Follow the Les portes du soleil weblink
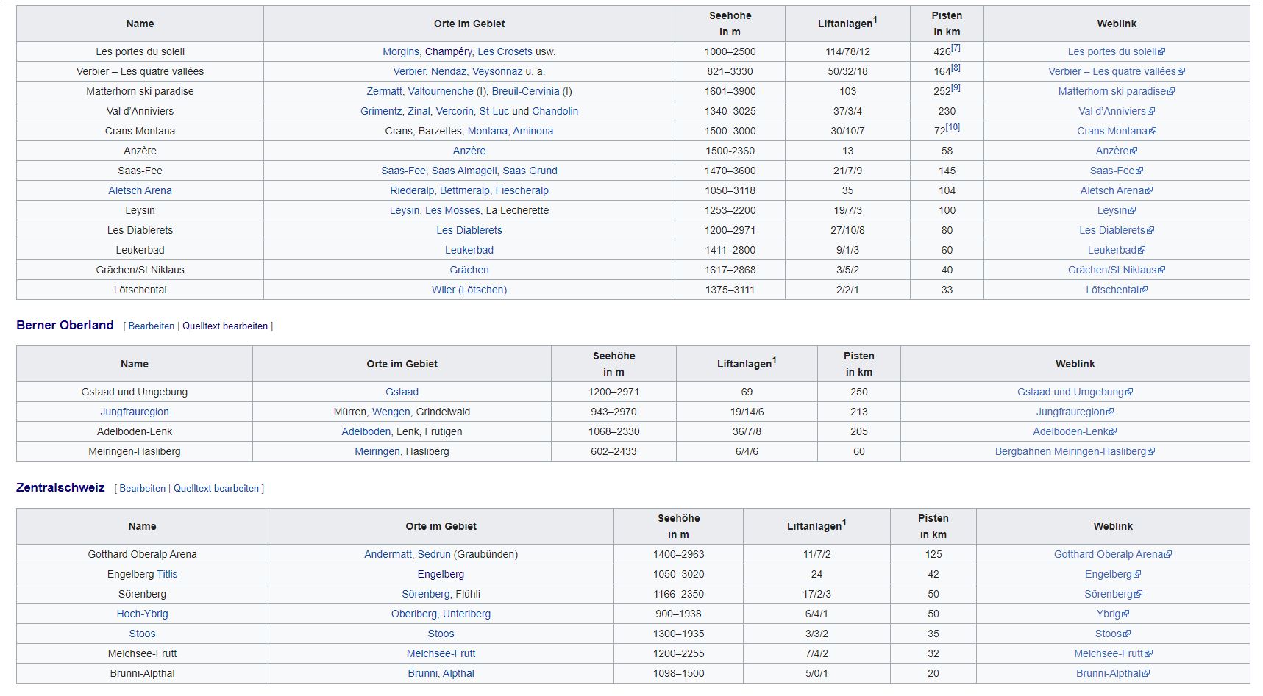The height and width of the screenshot is (696, 1263). pyautogui.click(x=1117, y=51)
